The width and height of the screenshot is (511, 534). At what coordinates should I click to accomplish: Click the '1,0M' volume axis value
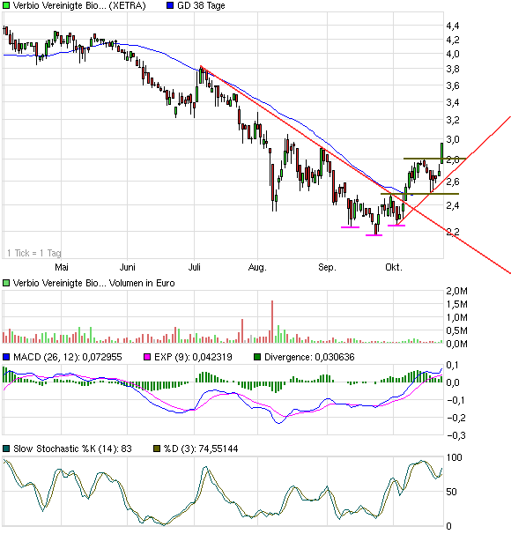tap(457, 317)
